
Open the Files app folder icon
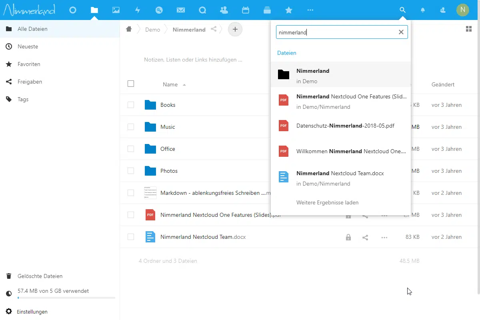94,10
